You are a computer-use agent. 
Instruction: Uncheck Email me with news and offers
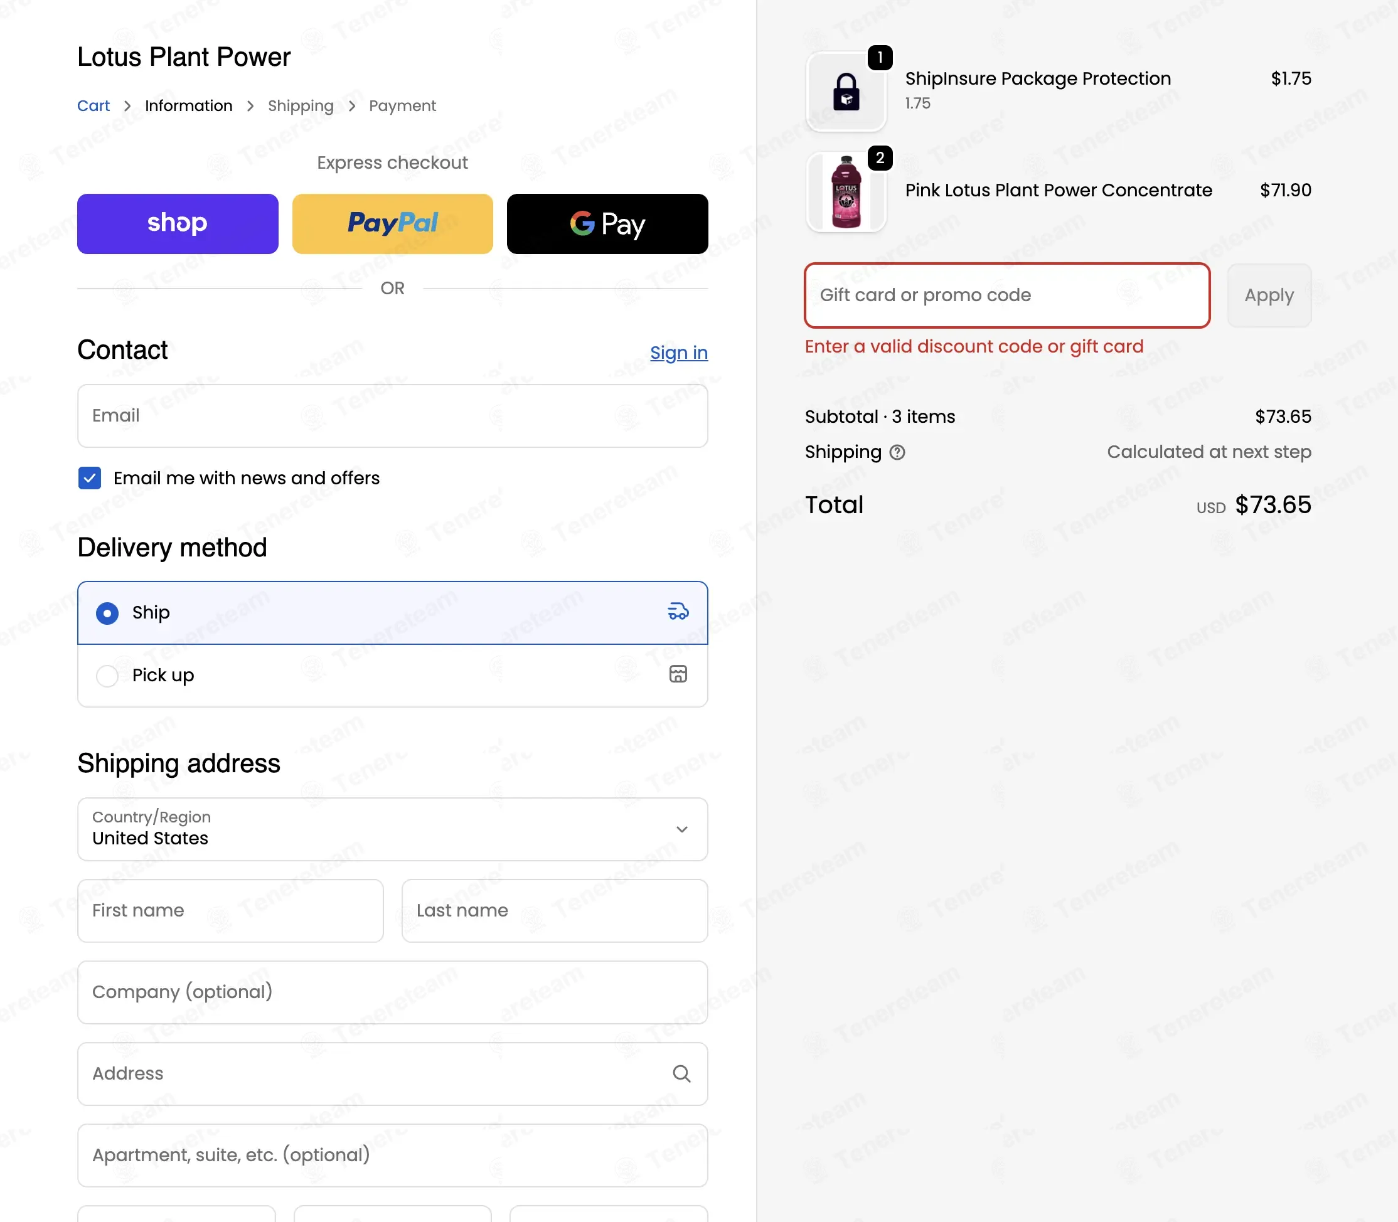click(89, 478)
